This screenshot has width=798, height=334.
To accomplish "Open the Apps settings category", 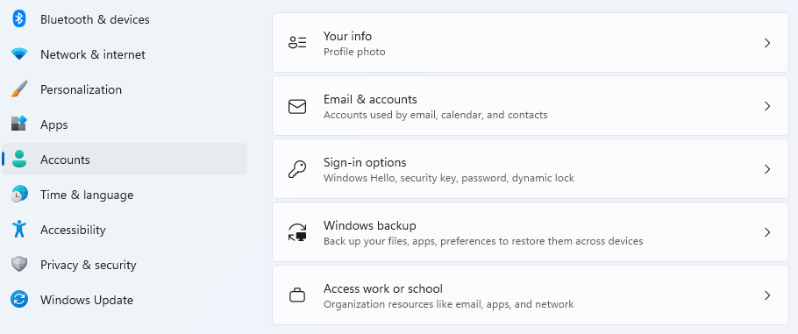I will [x=125, y=124].
